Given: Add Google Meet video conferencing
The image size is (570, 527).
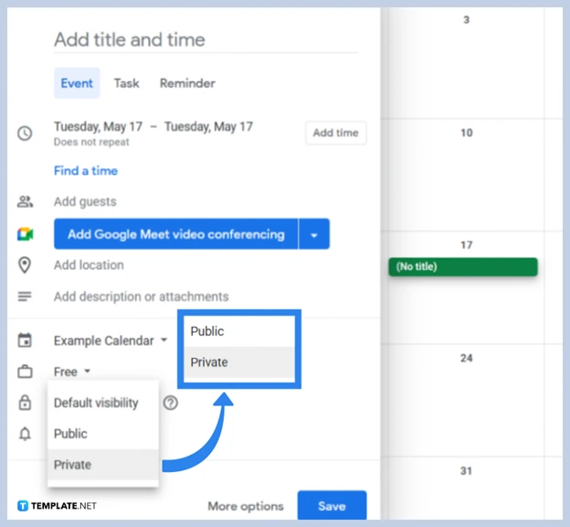Looking at the screenshot, I should pos(176,234).
